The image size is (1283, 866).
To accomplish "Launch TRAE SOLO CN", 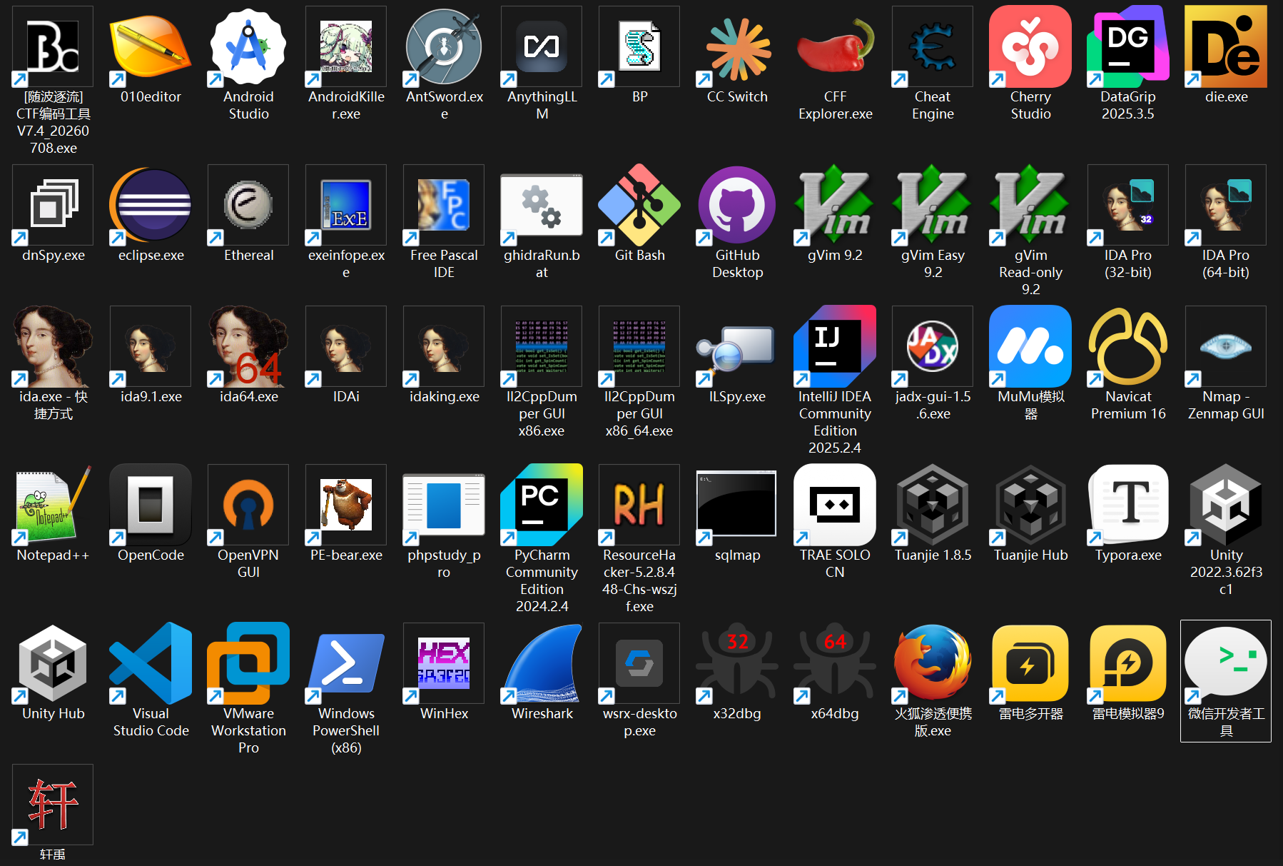I will click(835, 505).
